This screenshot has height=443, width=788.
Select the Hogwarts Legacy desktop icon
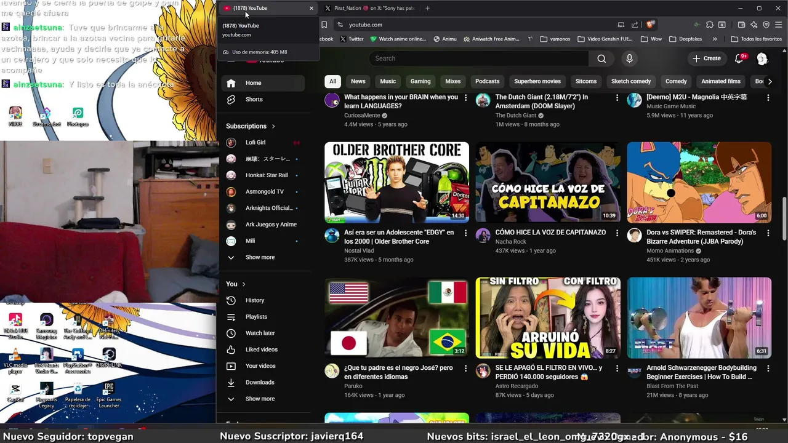tap(46, 395)
